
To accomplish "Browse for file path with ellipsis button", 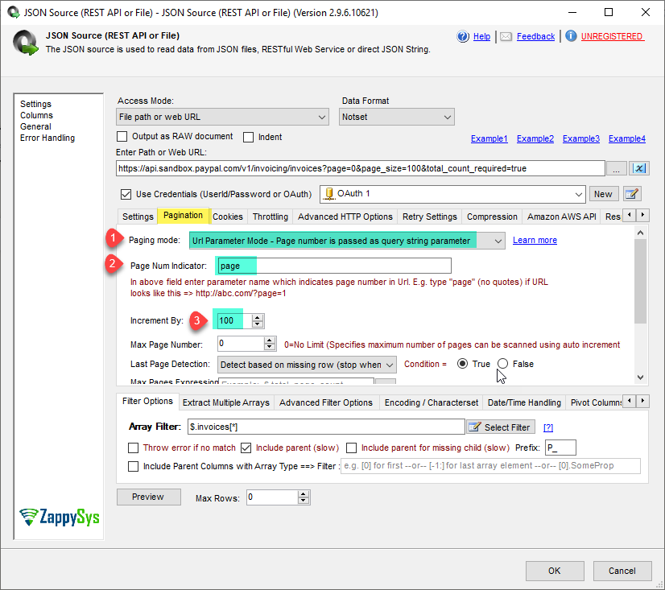I will pos(616,168).
